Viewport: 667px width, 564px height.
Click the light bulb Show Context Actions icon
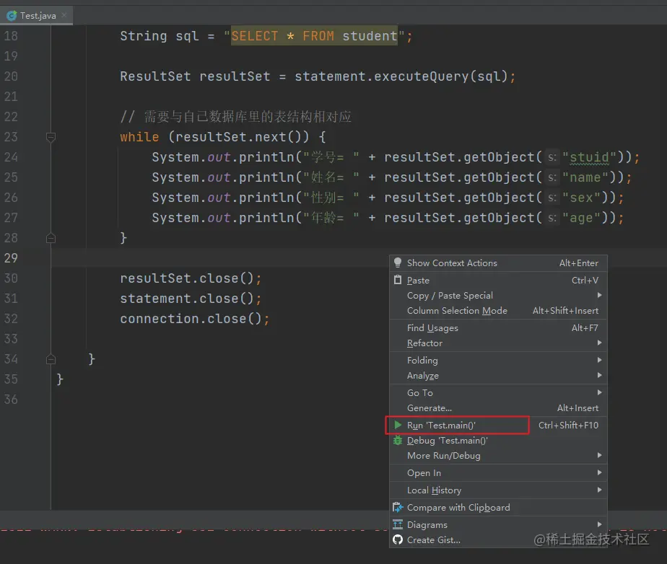tap(398, 263)
